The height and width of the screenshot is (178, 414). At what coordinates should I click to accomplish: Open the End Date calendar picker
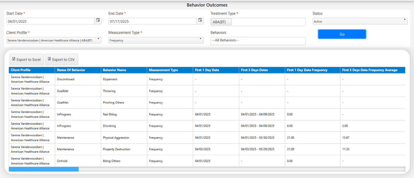(x=200, y=20)
